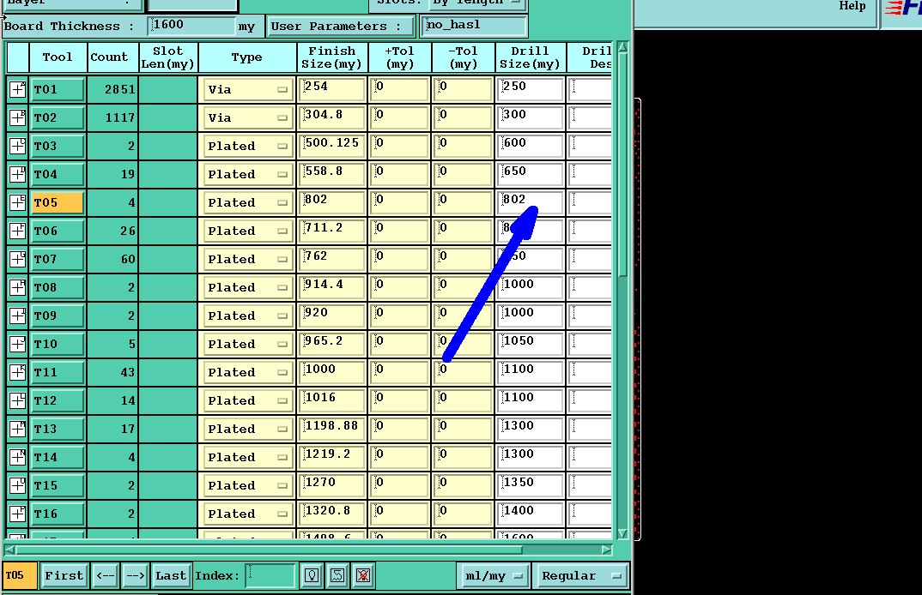The image size is (922, 595).
Task: Click the Index input field
Action: [270, 575]
